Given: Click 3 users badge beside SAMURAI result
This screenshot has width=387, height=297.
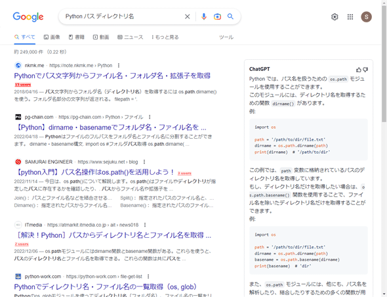Looking at the screenshot, I should coord(184,173).
